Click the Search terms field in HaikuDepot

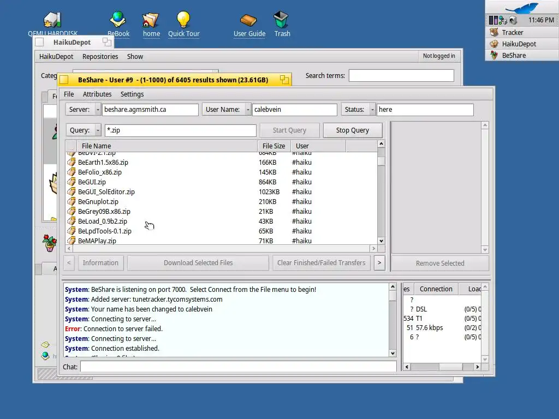point(401,75)
